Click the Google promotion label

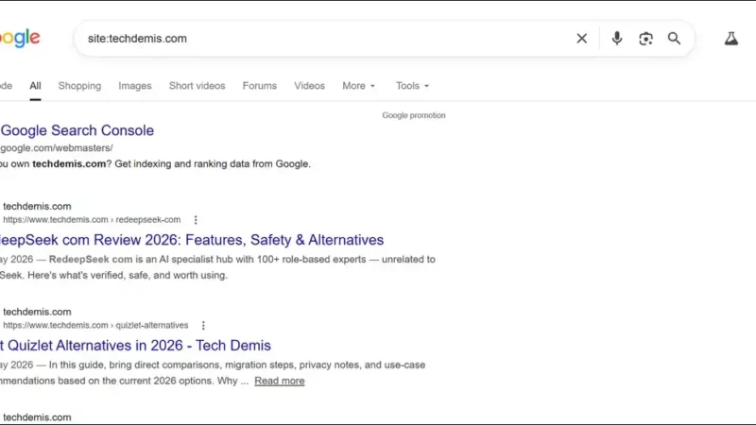pyautogui.click(x=414, y=115)
